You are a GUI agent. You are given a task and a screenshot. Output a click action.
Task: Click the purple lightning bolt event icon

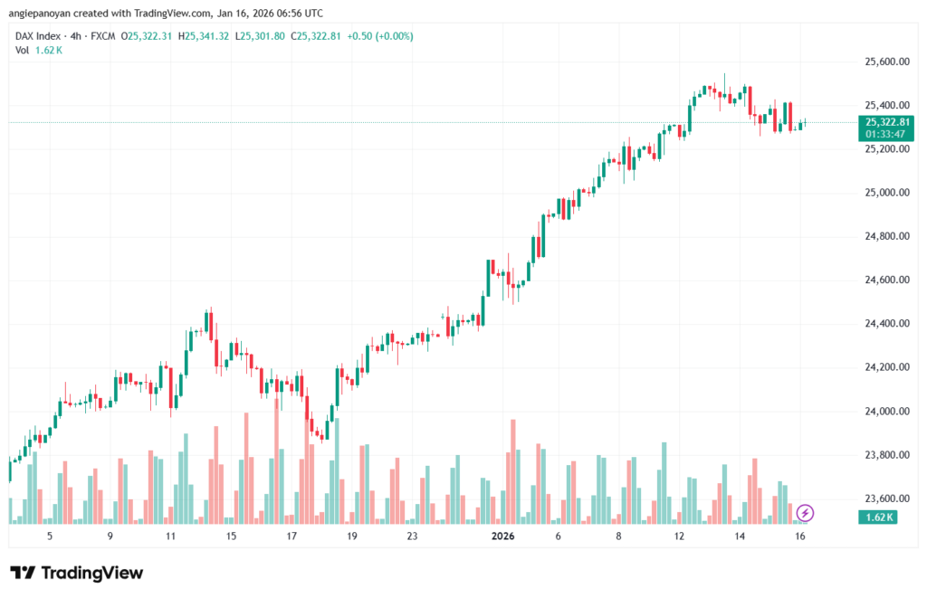pos(805,514)
